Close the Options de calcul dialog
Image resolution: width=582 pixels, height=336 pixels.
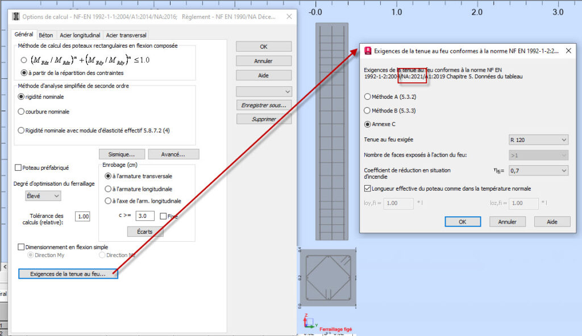[x=290, y=16]
